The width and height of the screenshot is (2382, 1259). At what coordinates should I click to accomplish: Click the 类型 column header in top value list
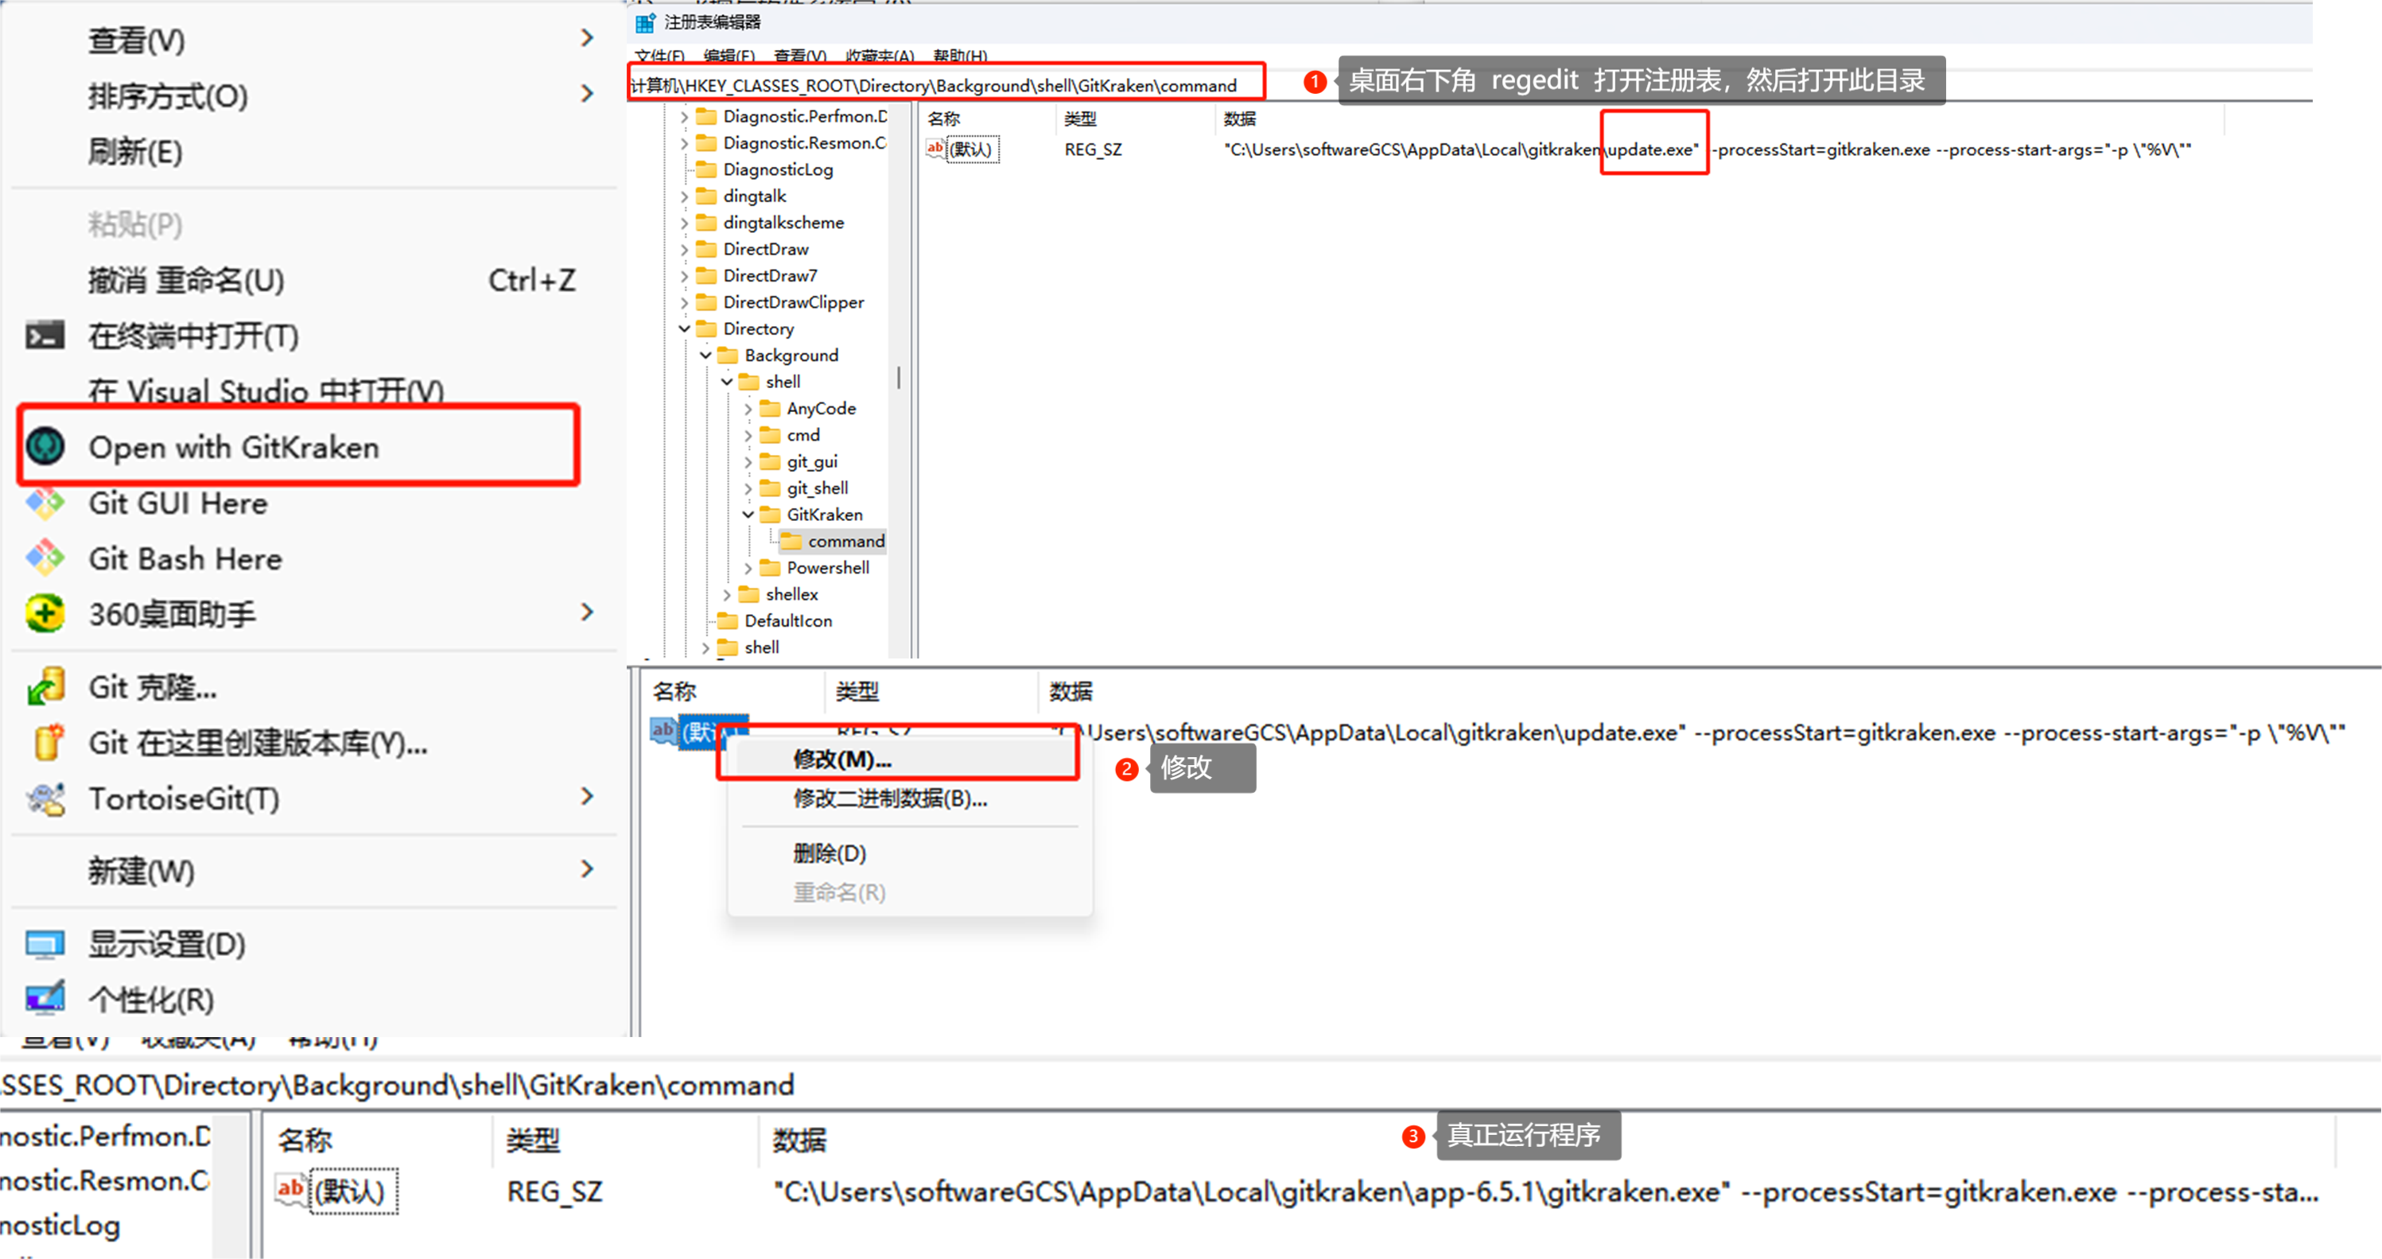[1081, 119]
